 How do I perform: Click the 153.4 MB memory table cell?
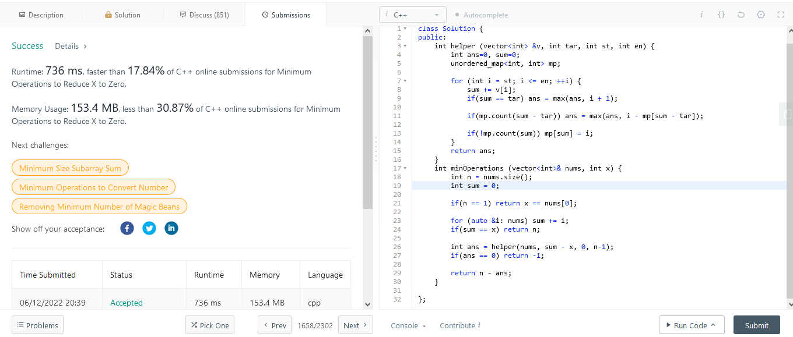pyautogui.click(x=267, y=303)
